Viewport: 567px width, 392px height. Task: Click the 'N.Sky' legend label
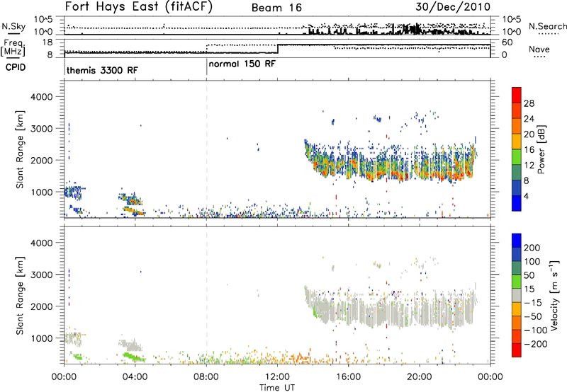(x=13, y=26)
